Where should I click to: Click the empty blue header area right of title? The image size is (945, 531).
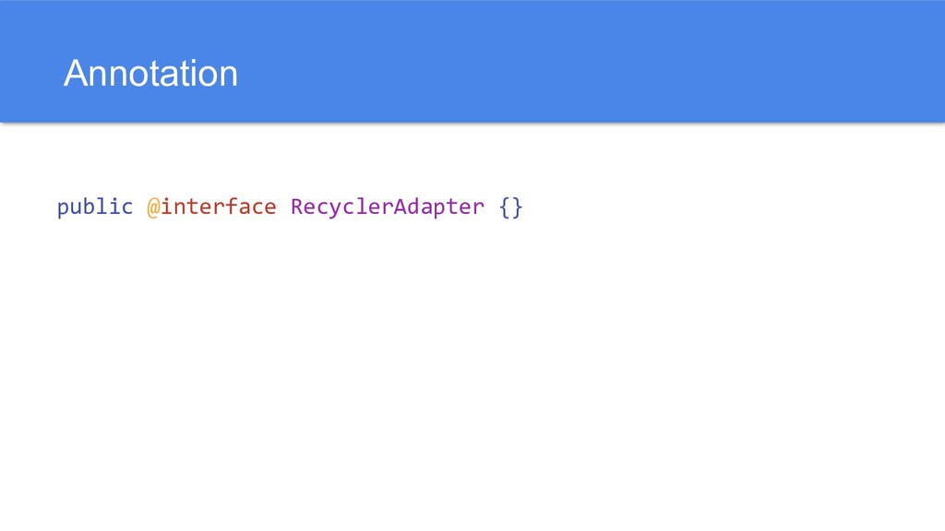[591, 65]
